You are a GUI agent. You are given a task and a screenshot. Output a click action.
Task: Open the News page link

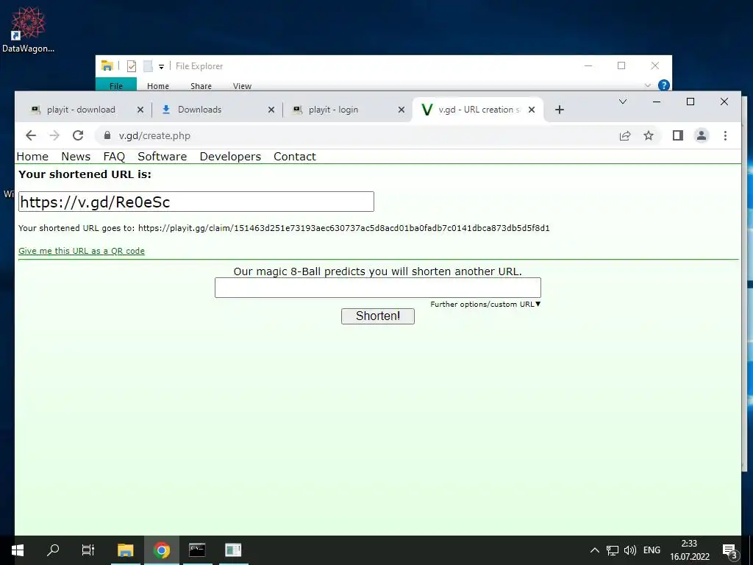click(76, 157)
